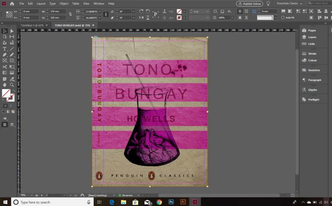Click the Rotate 90° clockwise icon
The image size is (332, 206).
tap(141, 11)
